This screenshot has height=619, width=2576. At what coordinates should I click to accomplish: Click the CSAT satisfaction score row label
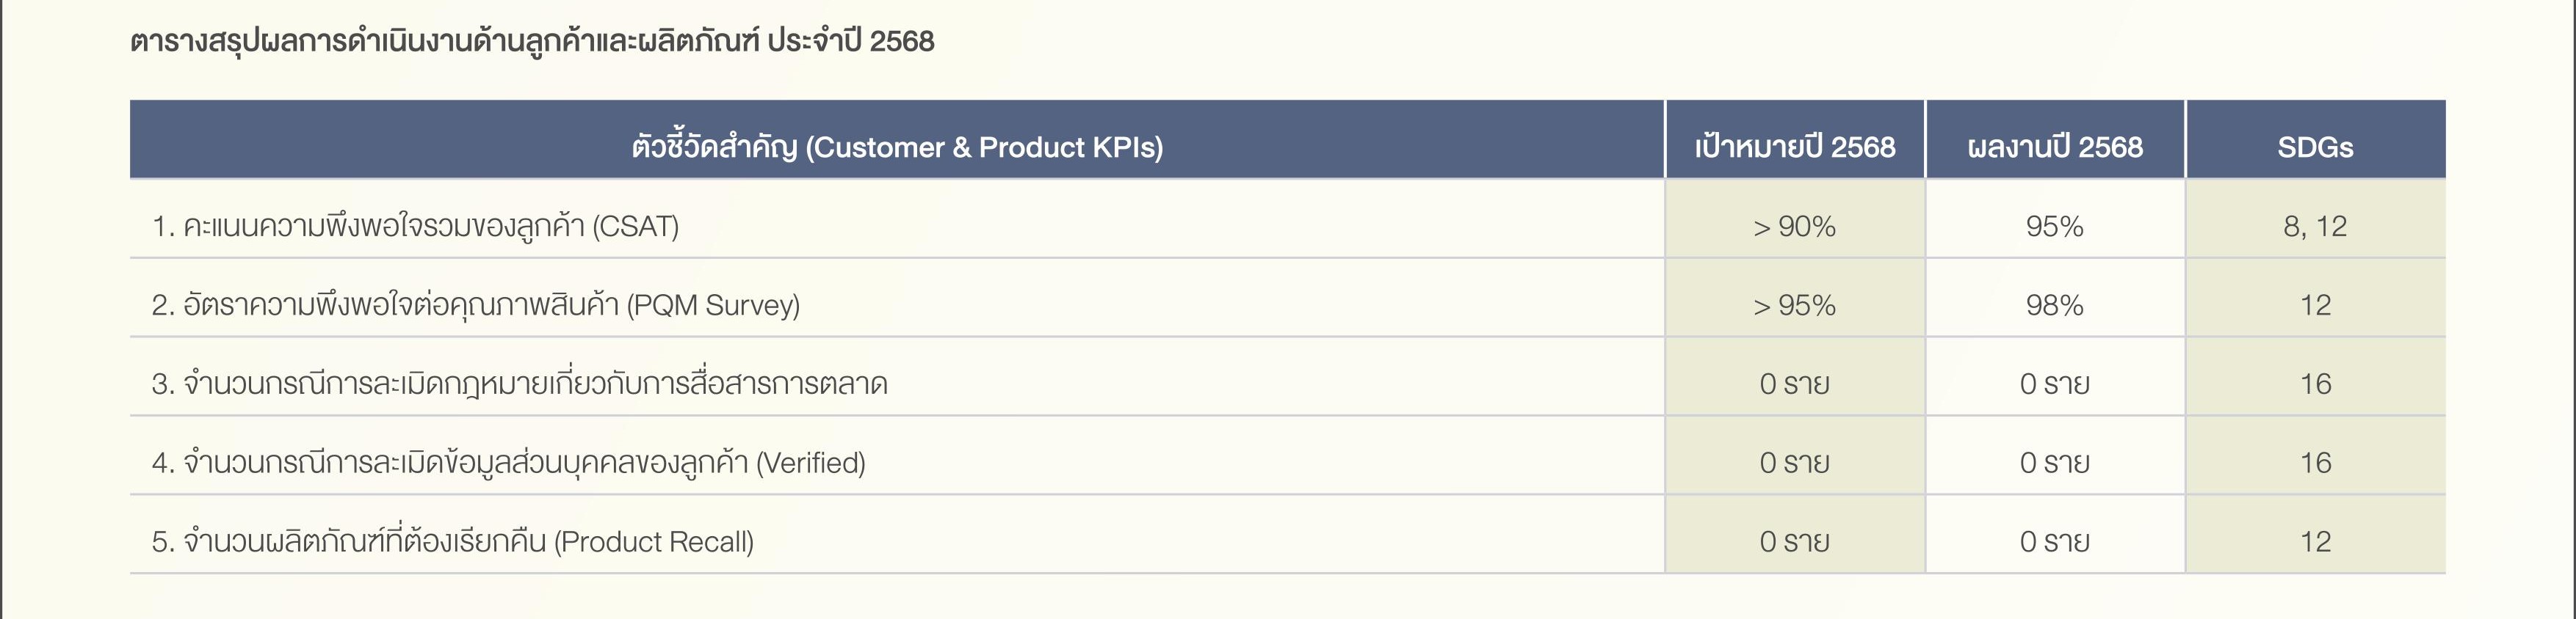tap(415, 227)
